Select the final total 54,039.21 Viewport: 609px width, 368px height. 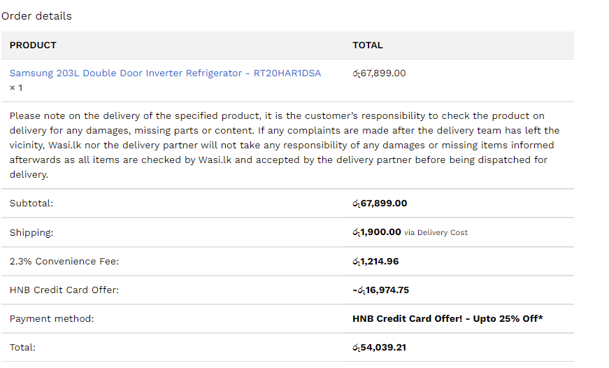[379, 348]
